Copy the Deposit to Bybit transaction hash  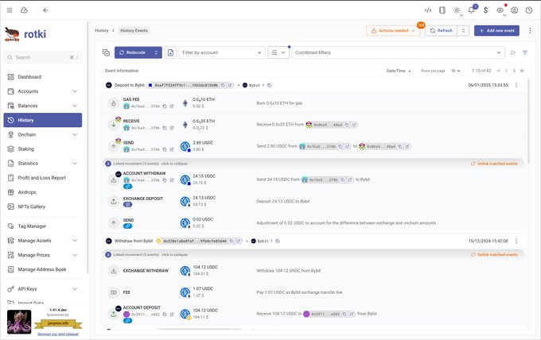223,85
